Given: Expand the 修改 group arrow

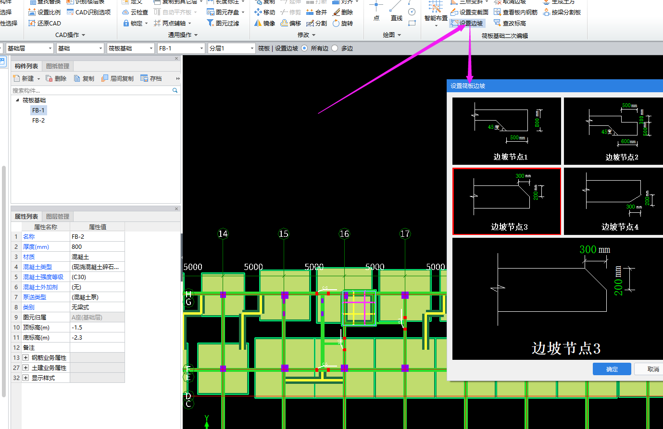Looking at the screenshot, I should point(313,35).
